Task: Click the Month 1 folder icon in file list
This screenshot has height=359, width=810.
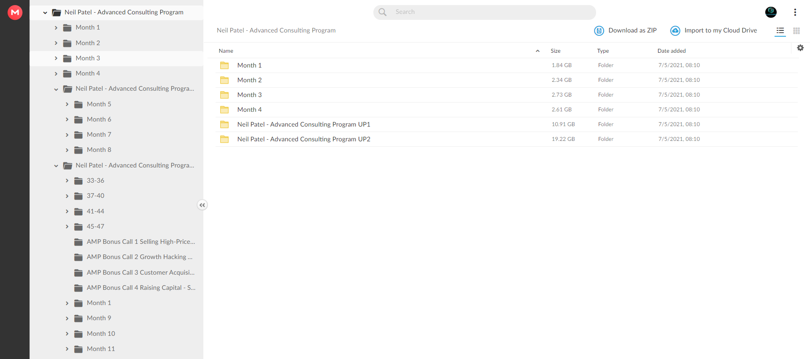Action: (224, 65)
